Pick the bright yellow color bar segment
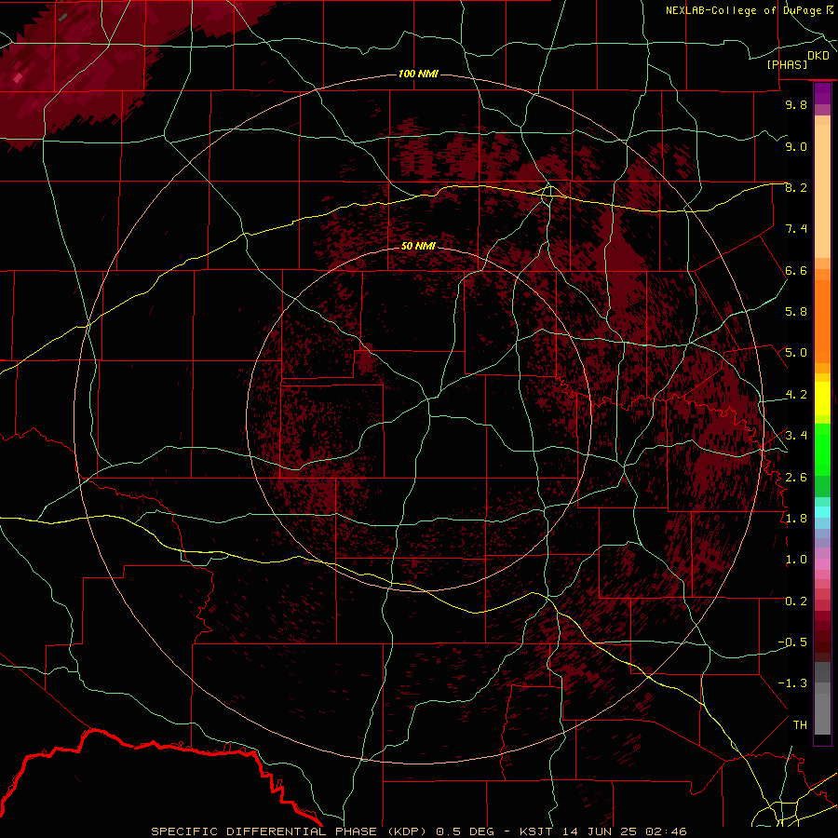Viewport: 838px width, 838px height. [x=822, y=399]
